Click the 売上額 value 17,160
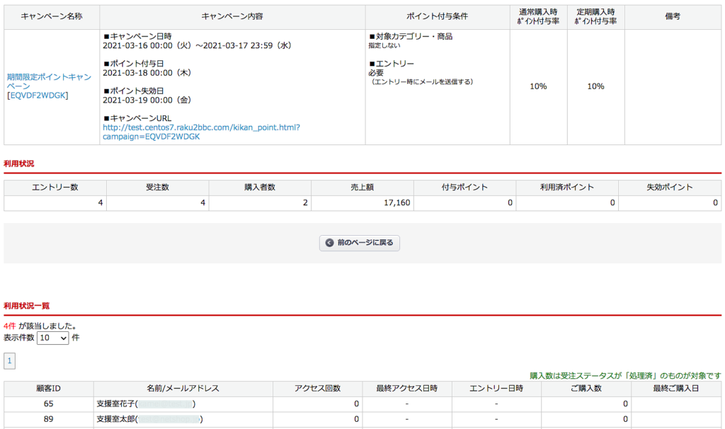 [x=394, y=202]
